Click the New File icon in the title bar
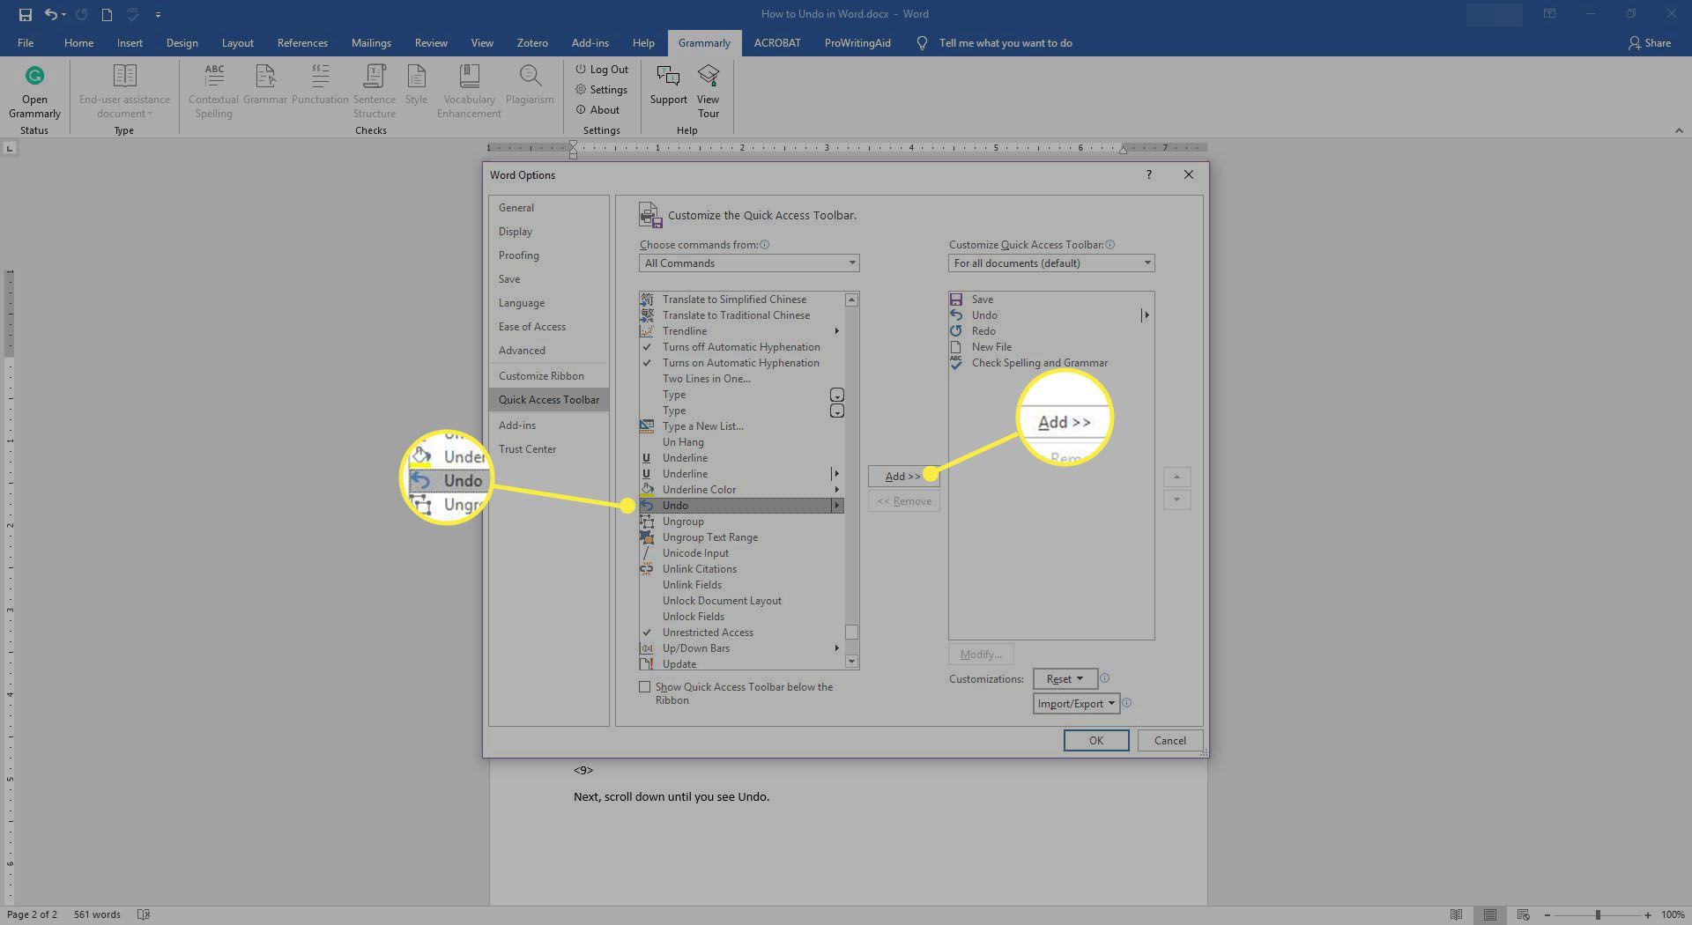1692x925 pixels. pos(107,14)
